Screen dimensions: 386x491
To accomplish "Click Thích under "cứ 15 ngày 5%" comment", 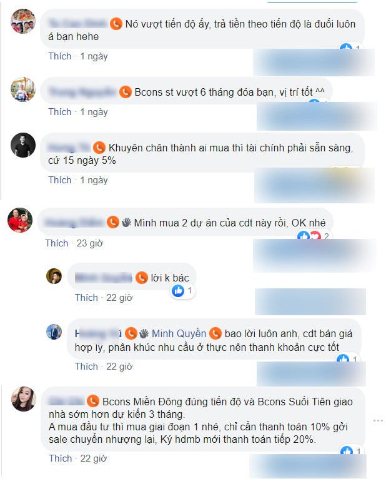I will coord(60,180).
